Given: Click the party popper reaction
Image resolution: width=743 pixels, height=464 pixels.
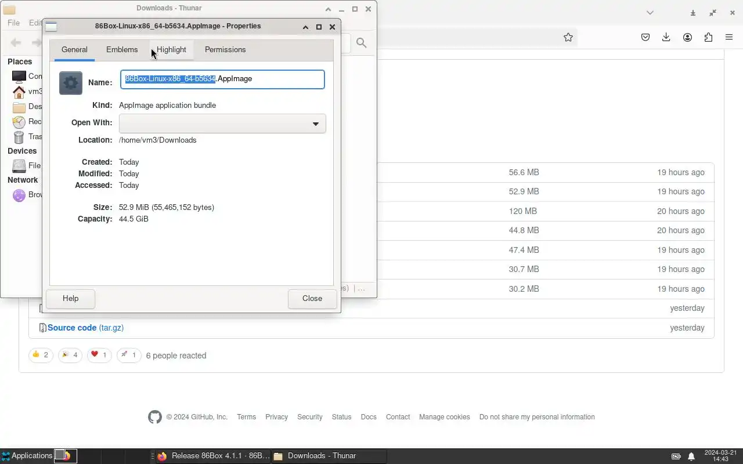Looking at the screenshot, I should (x=70, y=355).
